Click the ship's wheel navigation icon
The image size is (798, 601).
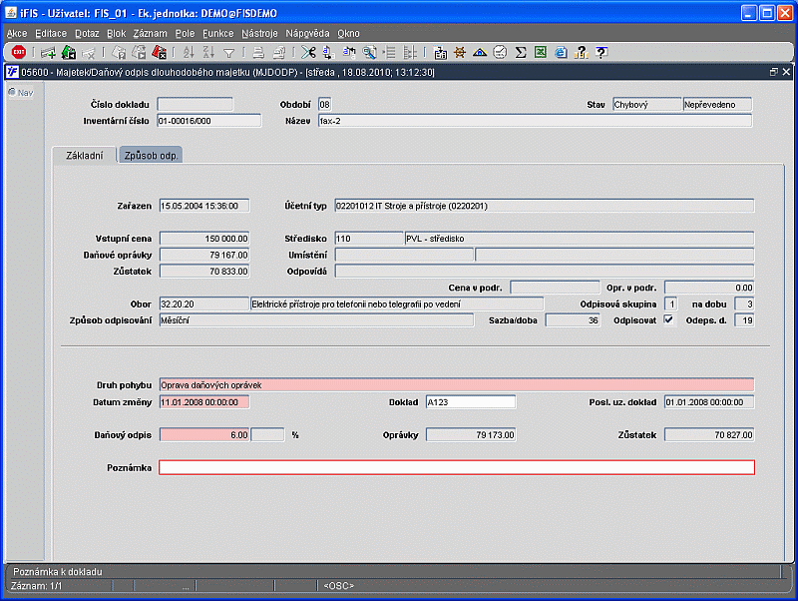pyautogui.click(x=460, y=52)
